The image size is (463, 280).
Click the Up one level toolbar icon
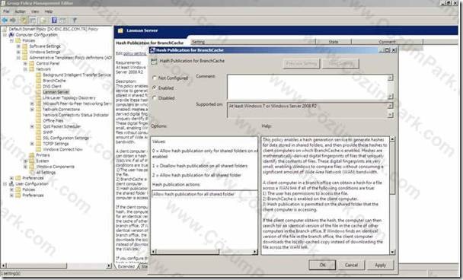point(24,20)
